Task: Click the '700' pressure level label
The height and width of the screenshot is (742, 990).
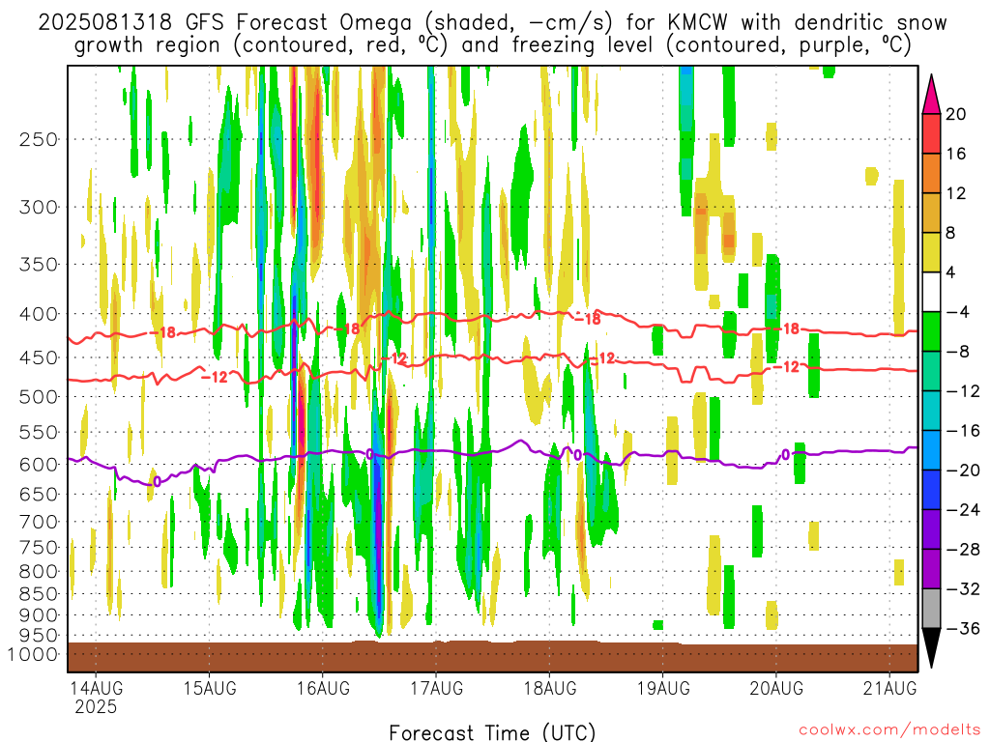Action: [x=39, y=522]
